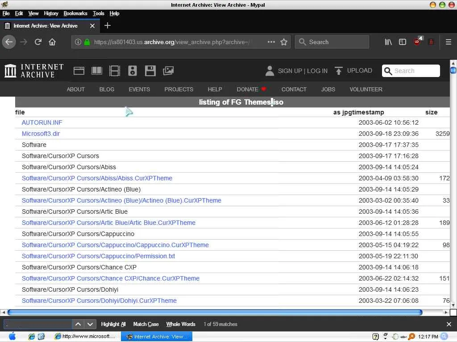This screenshot has width=457, height=342.
Task: Find next match arrow in find bar
Action: point(90,324)
